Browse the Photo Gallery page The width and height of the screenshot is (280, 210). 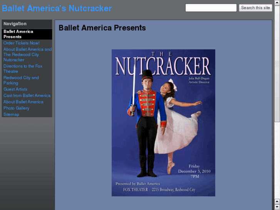17,108
